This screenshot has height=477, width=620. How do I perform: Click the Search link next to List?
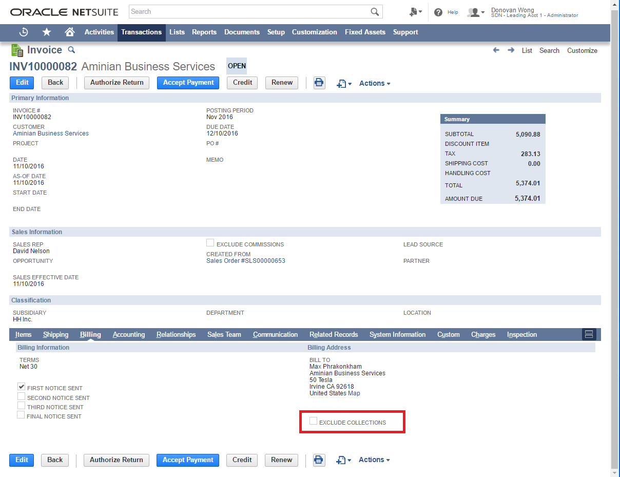[x=549, y=50]
